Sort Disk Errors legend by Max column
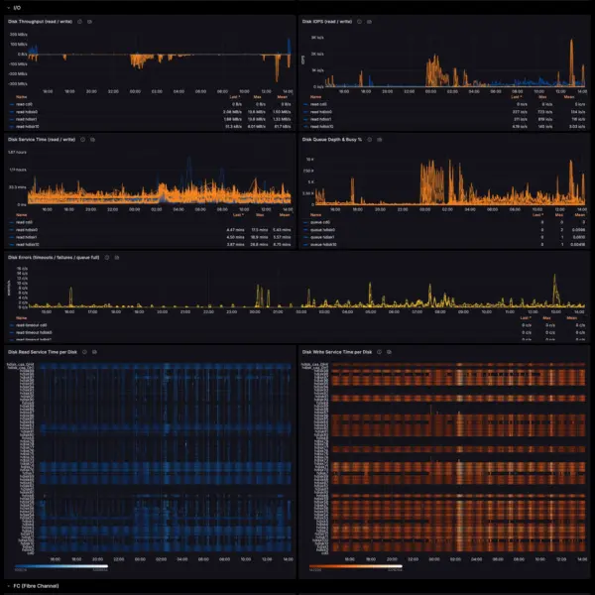This screenshot has height=595, width=595. point(546,318)
